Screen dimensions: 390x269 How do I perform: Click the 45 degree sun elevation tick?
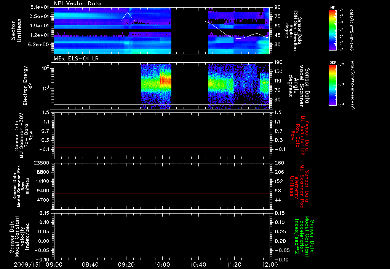tap(278, 35)
